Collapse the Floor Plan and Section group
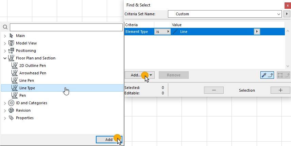The width and height of the screenshot is (291, 146). tap(5, 58)
